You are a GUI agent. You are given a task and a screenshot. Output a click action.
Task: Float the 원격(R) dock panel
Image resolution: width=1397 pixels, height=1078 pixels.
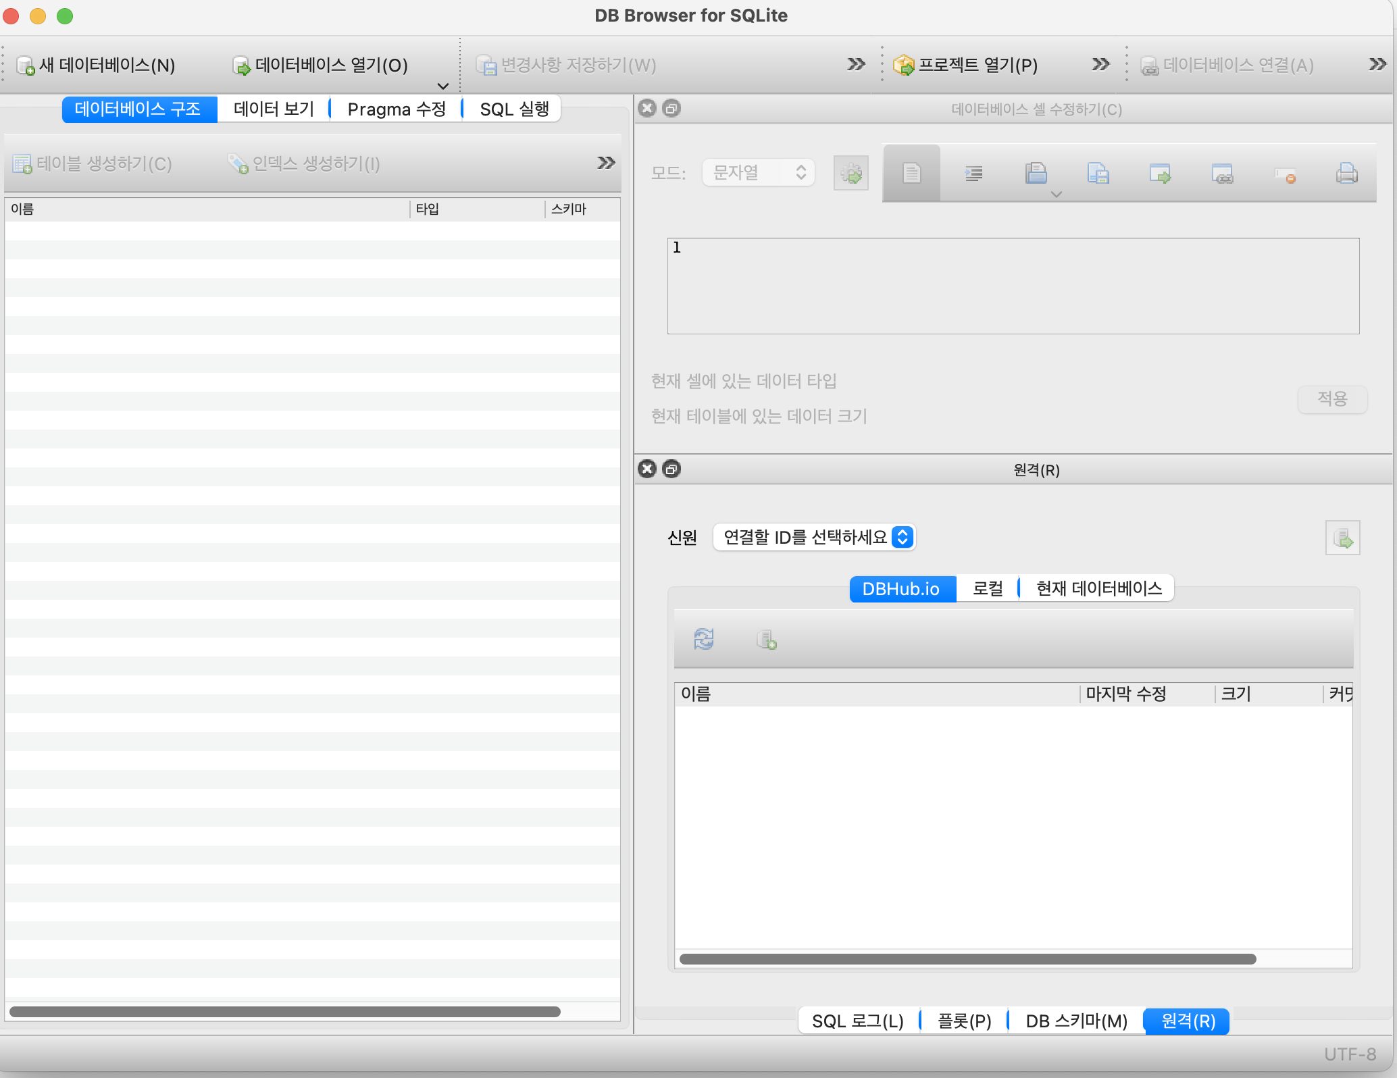[x=671, y=469]
